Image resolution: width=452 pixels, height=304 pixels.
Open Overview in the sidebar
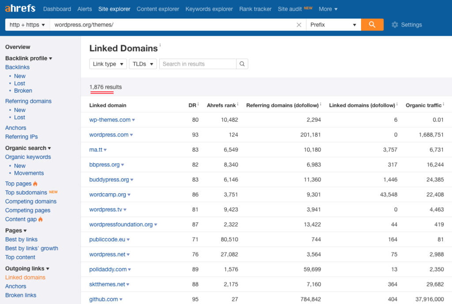[x=18, y=47]
